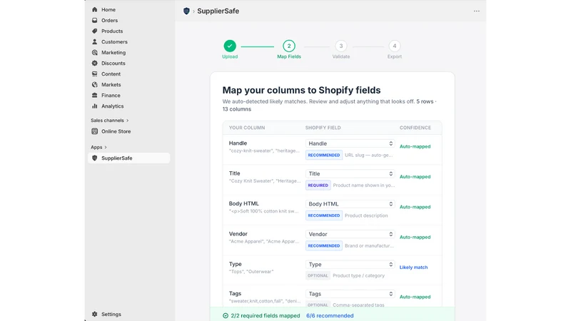The width and height of the screenshot is (571, 321).
Task: Click the Auto-mapped label for Body HTML row
Action: (x=415, y=207)
